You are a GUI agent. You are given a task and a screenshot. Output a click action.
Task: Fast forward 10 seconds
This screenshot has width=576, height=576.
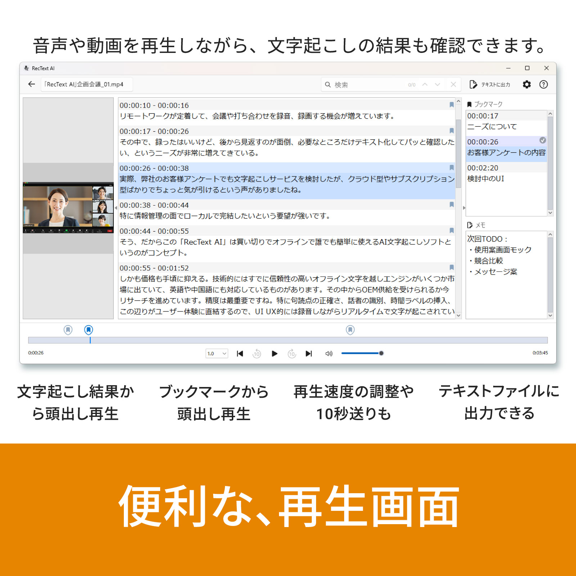tap(292, 354)
